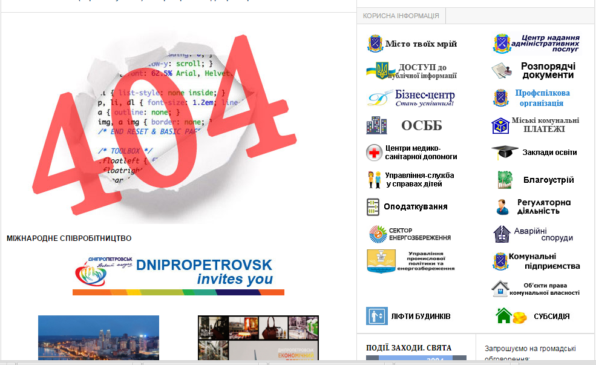
Task: Open the Аварійні споруди damaged house icon
Action: 502,234
